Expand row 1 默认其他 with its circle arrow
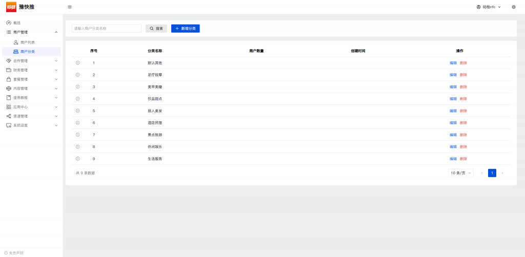The height and width of the screenshot is (257, 525). click(78, 62)
